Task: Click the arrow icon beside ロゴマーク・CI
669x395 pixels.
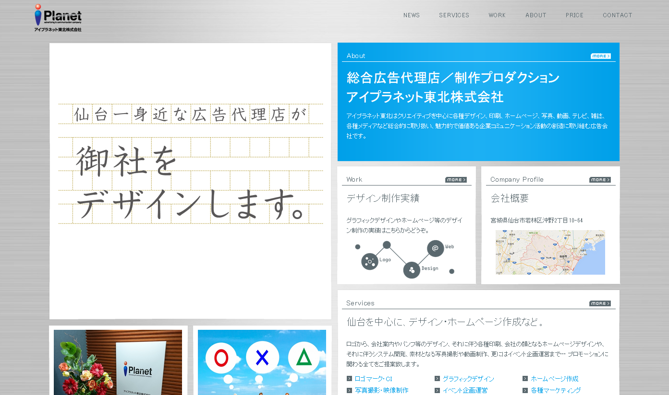Action: (x=349, y=379)
